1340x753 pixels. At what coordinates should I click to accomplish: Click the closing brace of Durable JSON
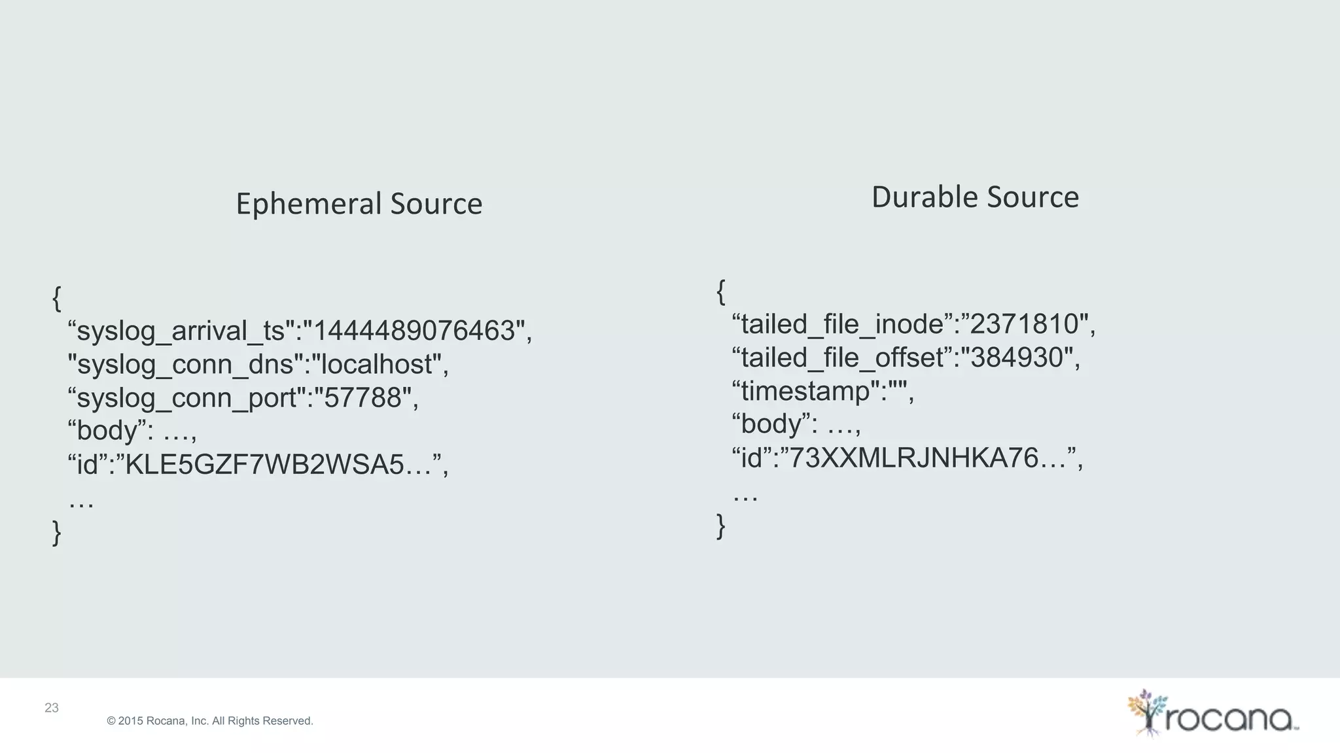721,526
